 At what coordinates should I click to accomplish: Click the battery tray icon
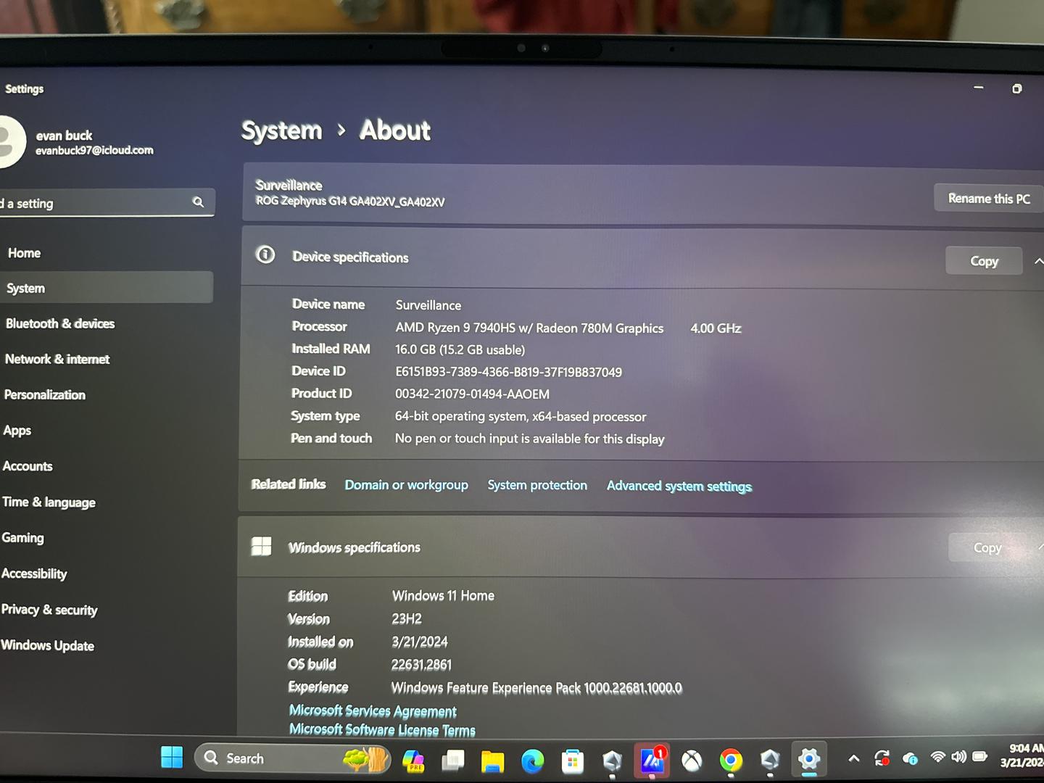click(979, 757)
